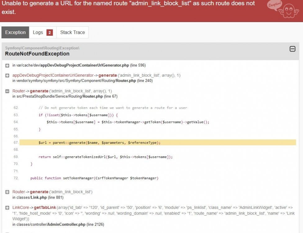Collapse the expanded Router generate code snippet

tap(7, 91)
